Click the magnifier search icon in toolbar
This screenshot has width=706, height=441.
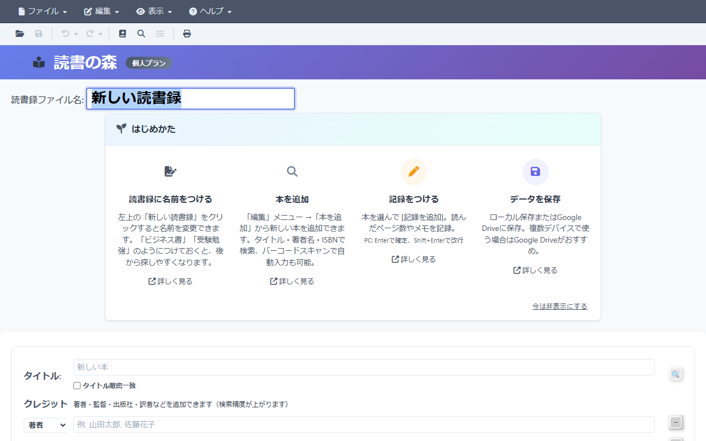pos(141,34)
